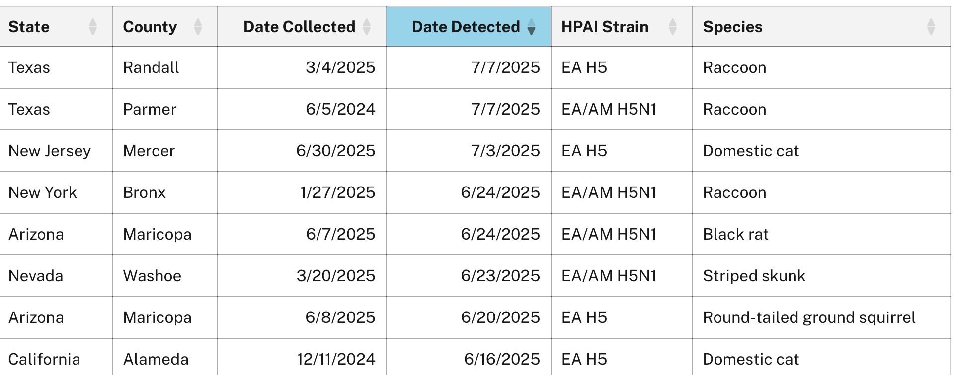Select the New Jersey state cell
The width and height of the screenshot is (953, 375).
point(50,151)
